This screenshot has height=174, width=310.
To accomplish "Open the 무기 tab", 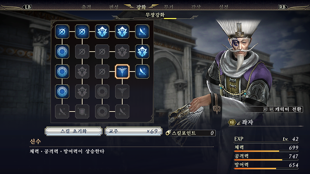I will point(169,7).
